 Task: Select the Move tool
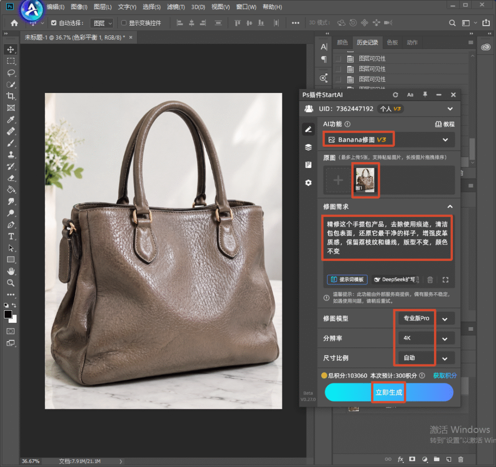11,50
